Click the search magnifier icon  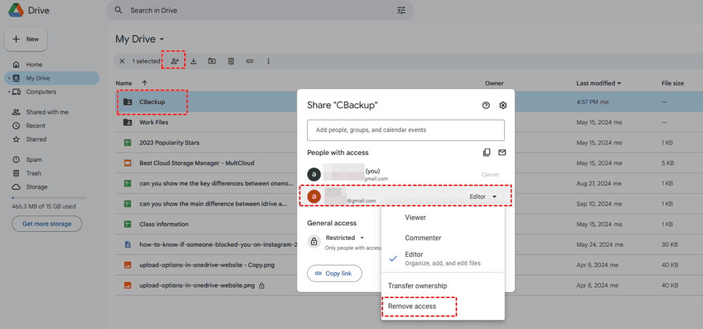[118, 10]
